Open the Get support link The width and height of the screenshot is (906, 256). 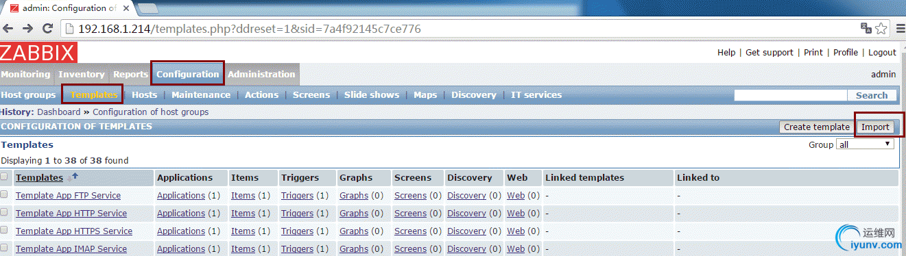pos(770,52)
